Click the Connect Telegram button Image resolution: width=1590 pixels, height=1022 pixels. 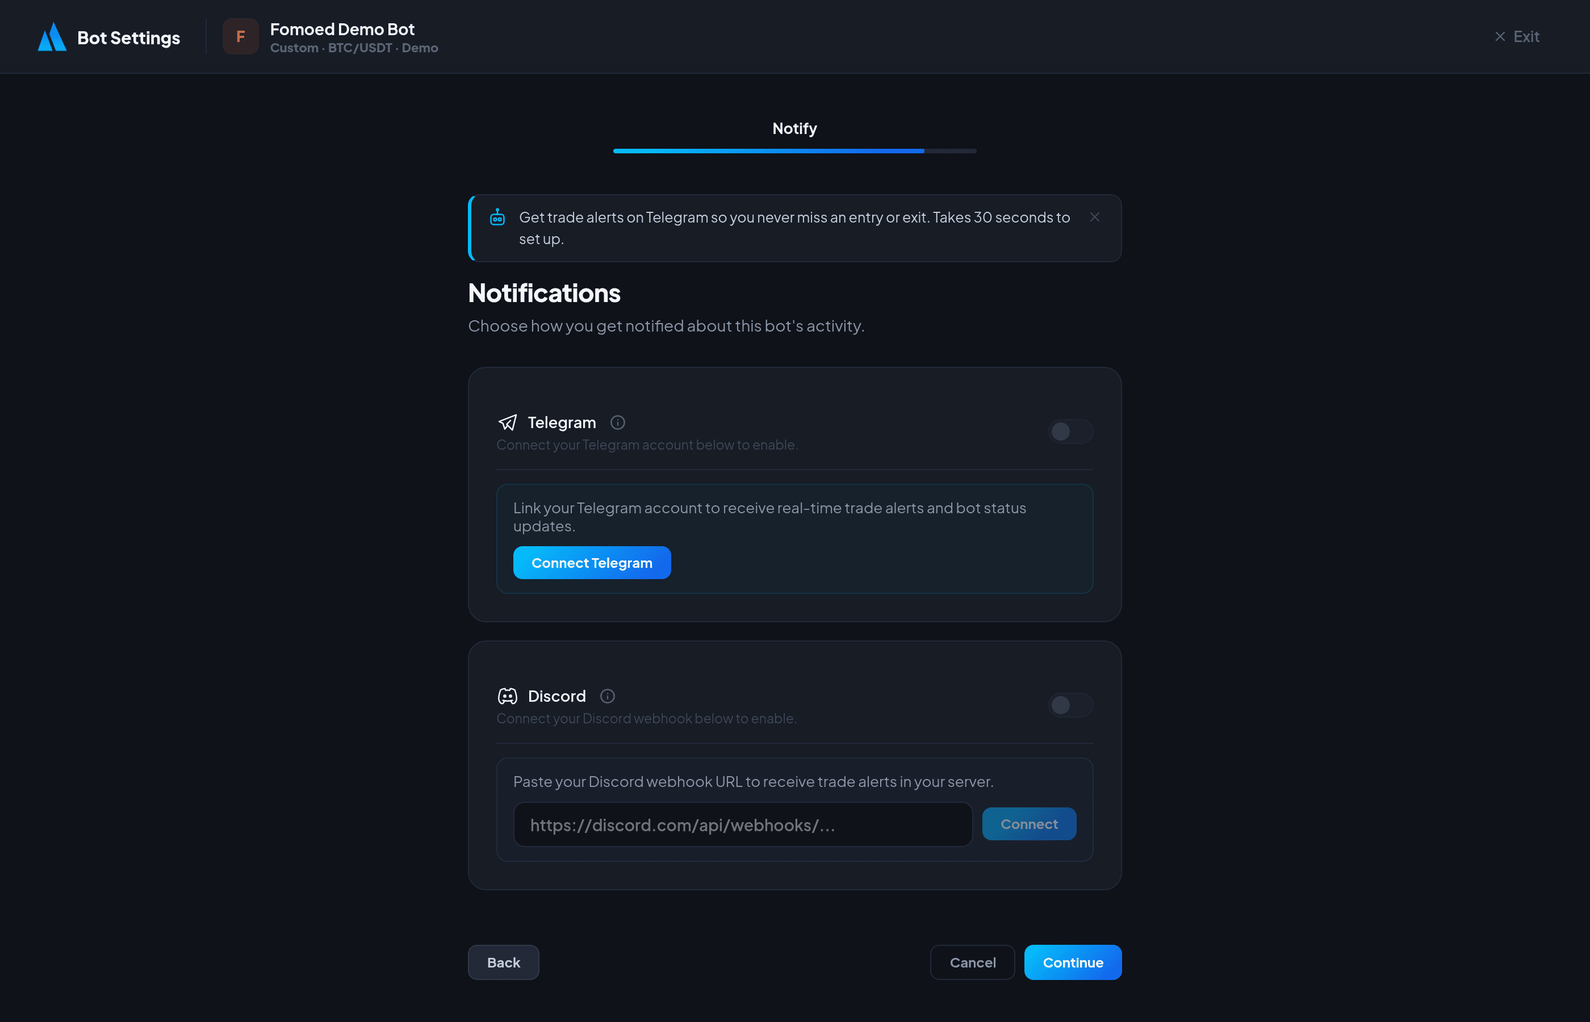point(591,563)
